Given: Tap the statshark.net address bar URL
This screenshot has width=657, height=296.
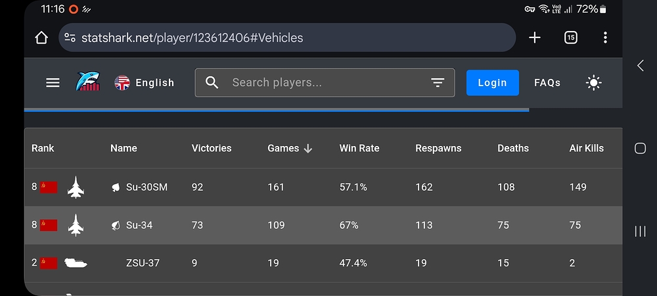Looking at the screenshot, I should [x=192, y=37].
